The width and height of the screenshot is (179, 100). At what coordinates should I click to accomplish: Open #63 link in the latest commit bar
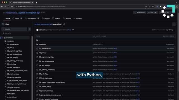click(x=69, y=30)
